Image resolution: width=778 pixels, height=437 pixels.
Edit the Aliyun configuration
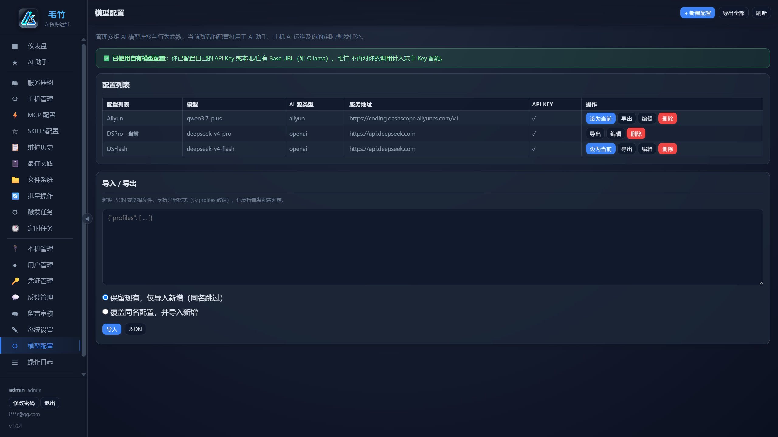[647, 119]
